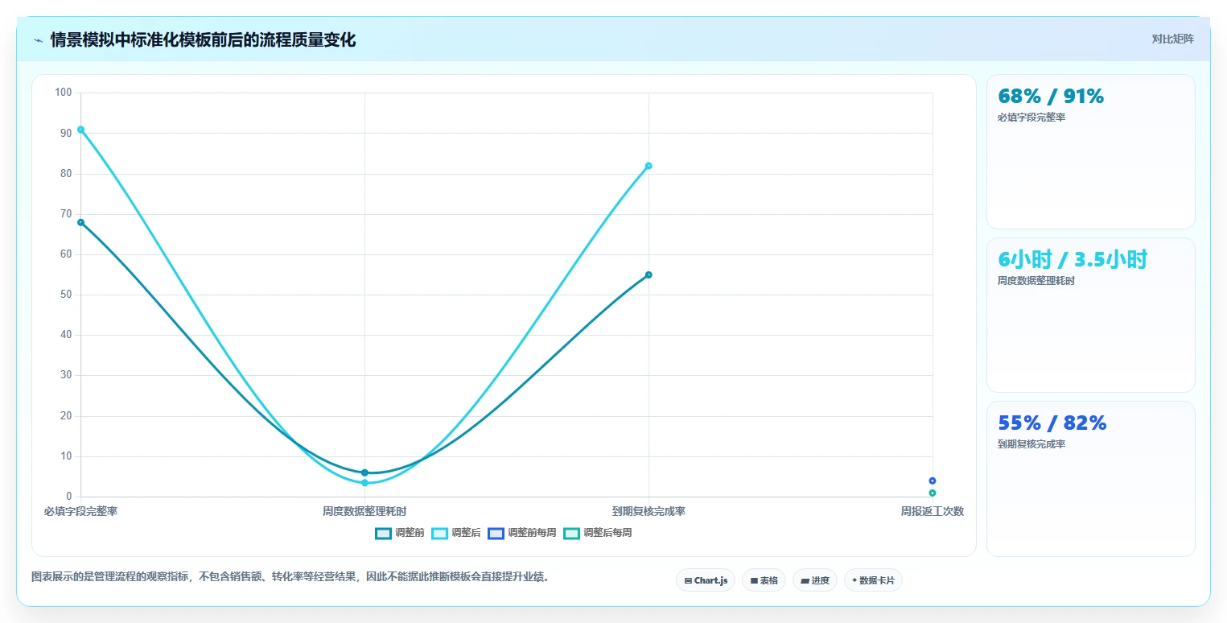Select the 表格 chip
The width and height of the screenshot is (1227, 623).
click(764, 580)
